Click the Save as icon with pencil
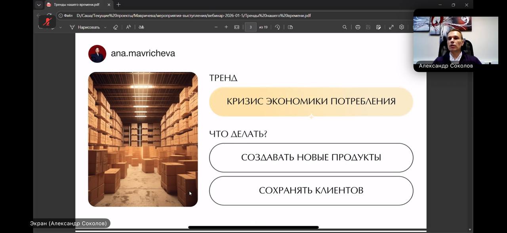 (x=379, y=27)
